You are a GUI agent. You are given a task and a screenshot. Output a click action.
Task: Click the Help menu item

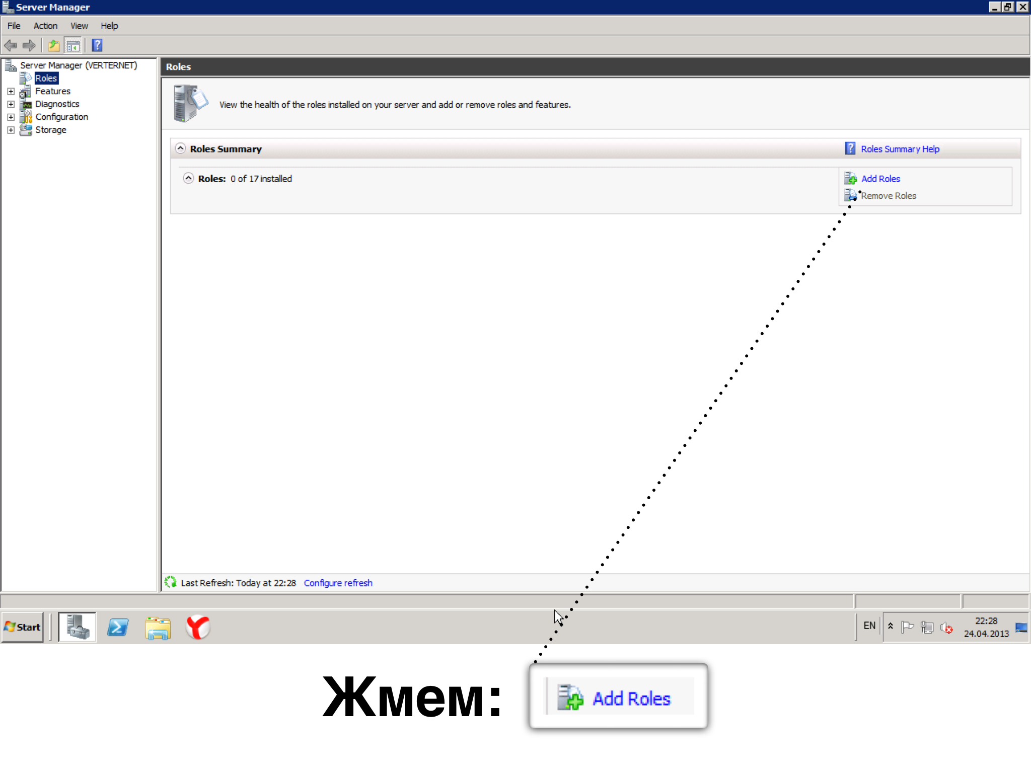(x=109, y=25)
